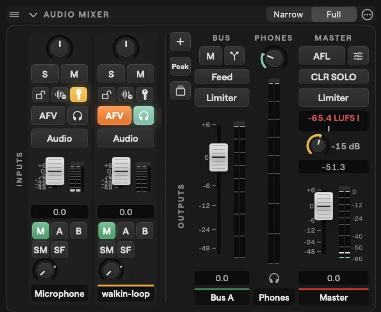The image size is (381, 312).
Task: Click the walkin-loop channel fader handle
Action: (121, 171)
